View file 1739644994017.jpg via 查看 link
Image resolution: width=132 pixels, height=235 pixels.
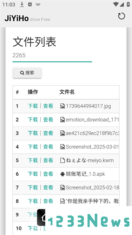tap(48, 106)
